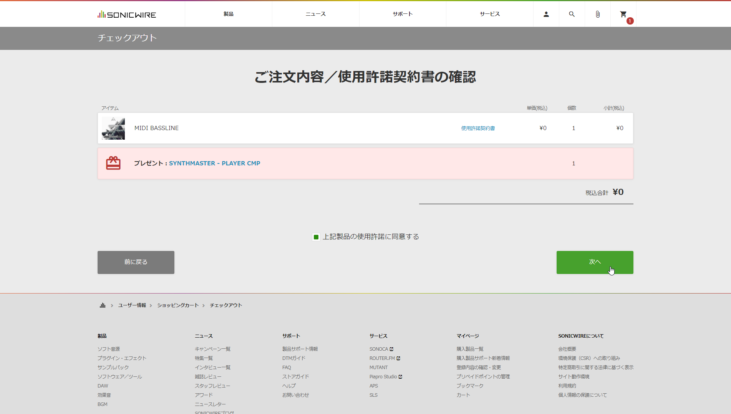Open footer link サイト動作環境
The image size is (731, 414).
(574, 377)
